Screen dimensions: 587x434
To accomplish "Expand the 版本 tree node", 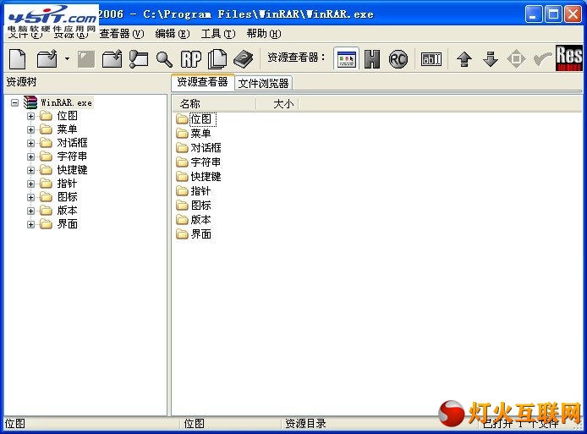I will click(30, 211).
